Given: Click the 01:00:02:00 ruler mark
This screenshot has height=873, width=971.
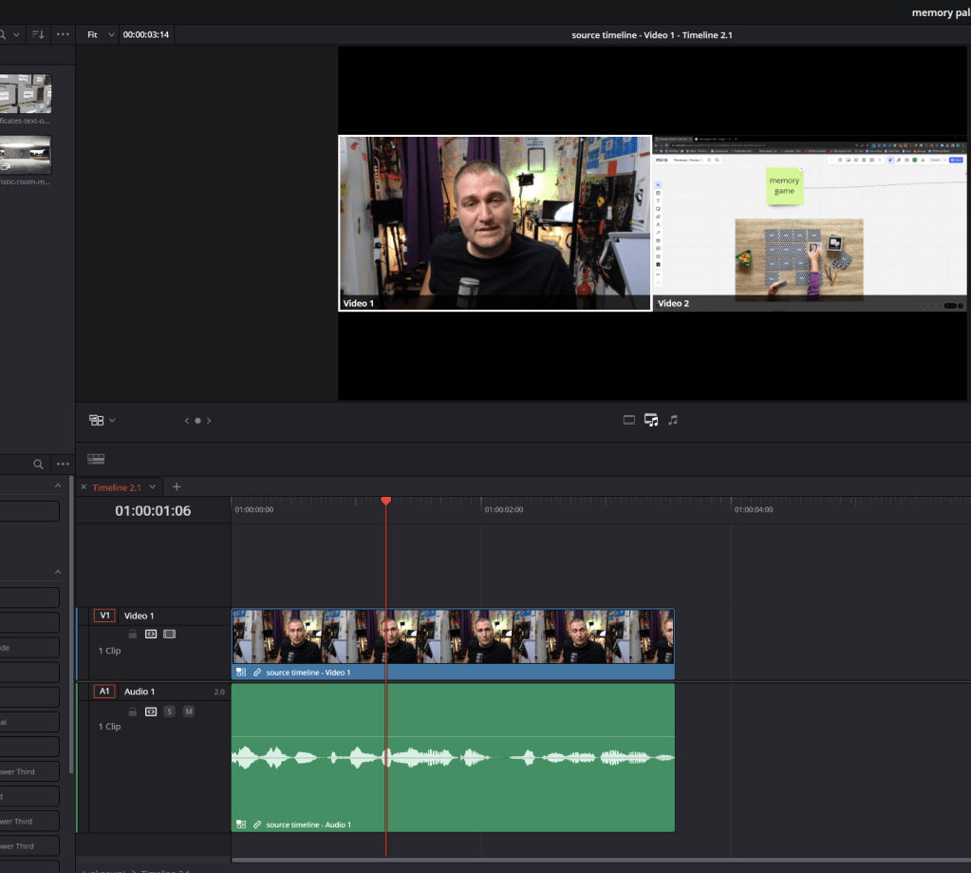Looking at the screenshot, I should 503,509.
